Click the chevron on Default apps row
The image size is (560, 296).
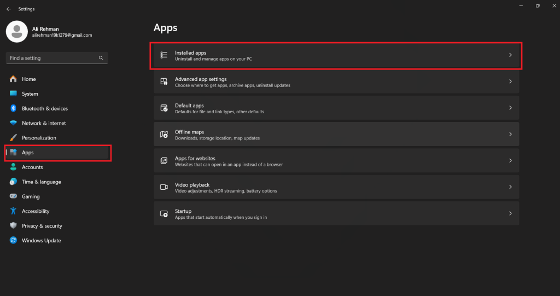coord(510,108)
